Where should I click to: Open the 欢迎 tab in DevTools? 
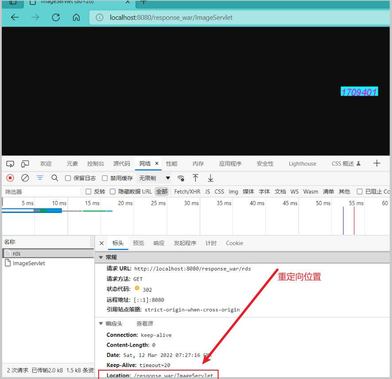(46, 164)
